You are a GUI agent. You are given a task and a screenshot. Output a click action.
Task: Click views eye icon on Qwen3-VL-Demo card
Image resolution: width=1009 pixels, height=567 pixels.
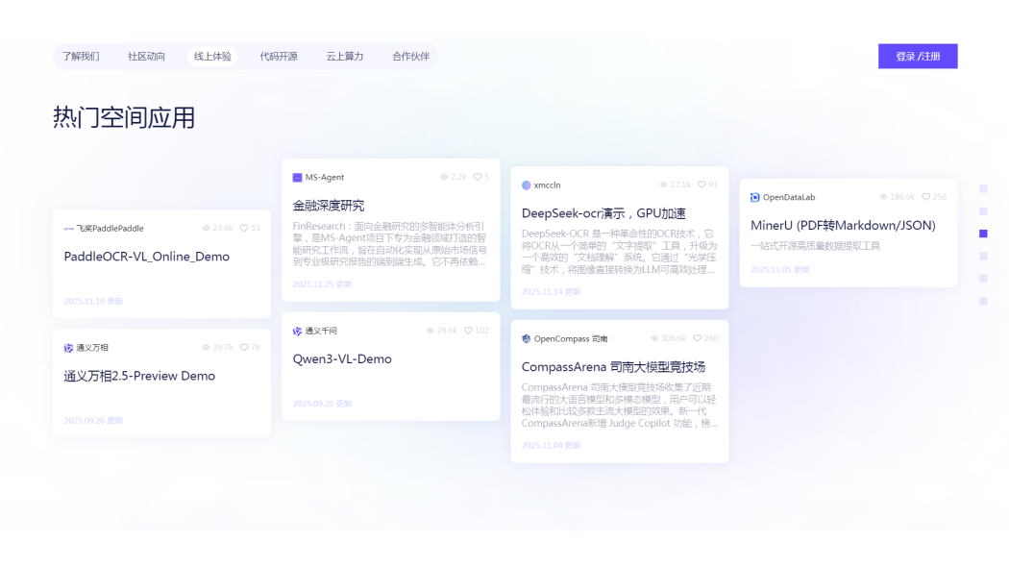click(431, 331)
